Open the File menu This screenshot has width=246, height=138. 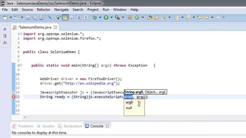pyautogui.click(x=5, y=10)
